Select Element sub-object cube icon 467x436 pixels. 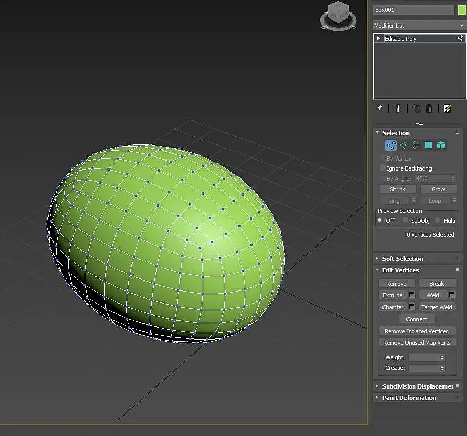click(x=441, y=146)
